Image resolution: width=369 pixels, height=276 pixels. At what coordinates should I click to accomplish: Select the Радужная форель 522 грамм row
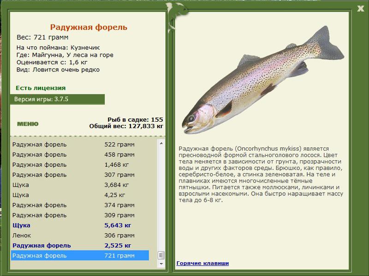[x=80, y=145]
